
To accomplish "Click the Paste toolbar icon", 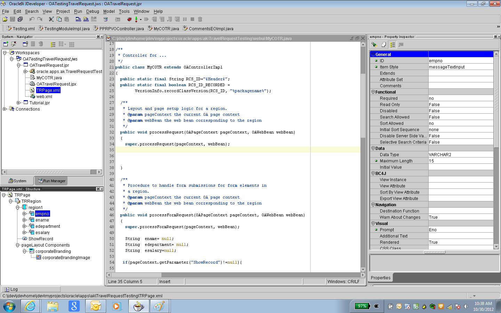I will (x=67, y=19).
